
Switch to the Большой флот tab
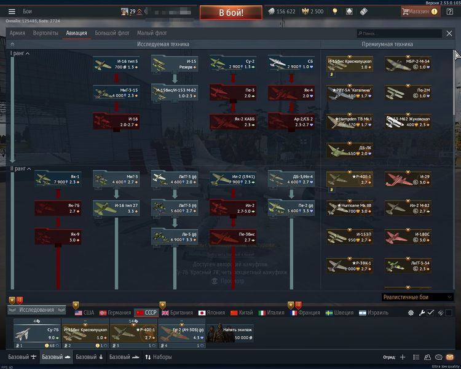pos(114,33)
